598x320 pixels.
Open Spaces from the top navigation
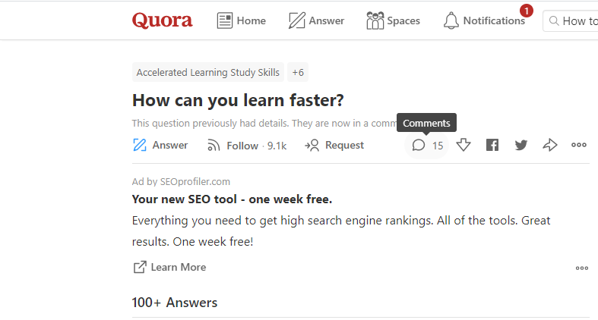click(393, 20)
